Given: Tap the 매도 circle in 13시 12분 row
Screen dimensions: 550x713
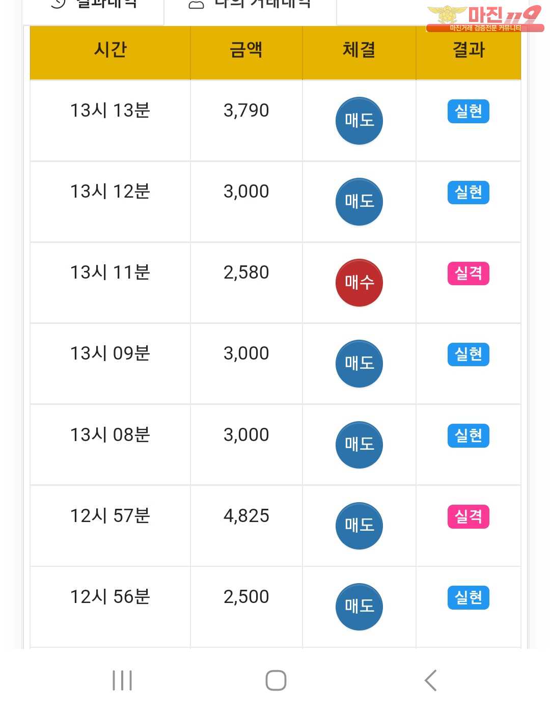Looking at the screenshot, I should (x=359, y=202).
